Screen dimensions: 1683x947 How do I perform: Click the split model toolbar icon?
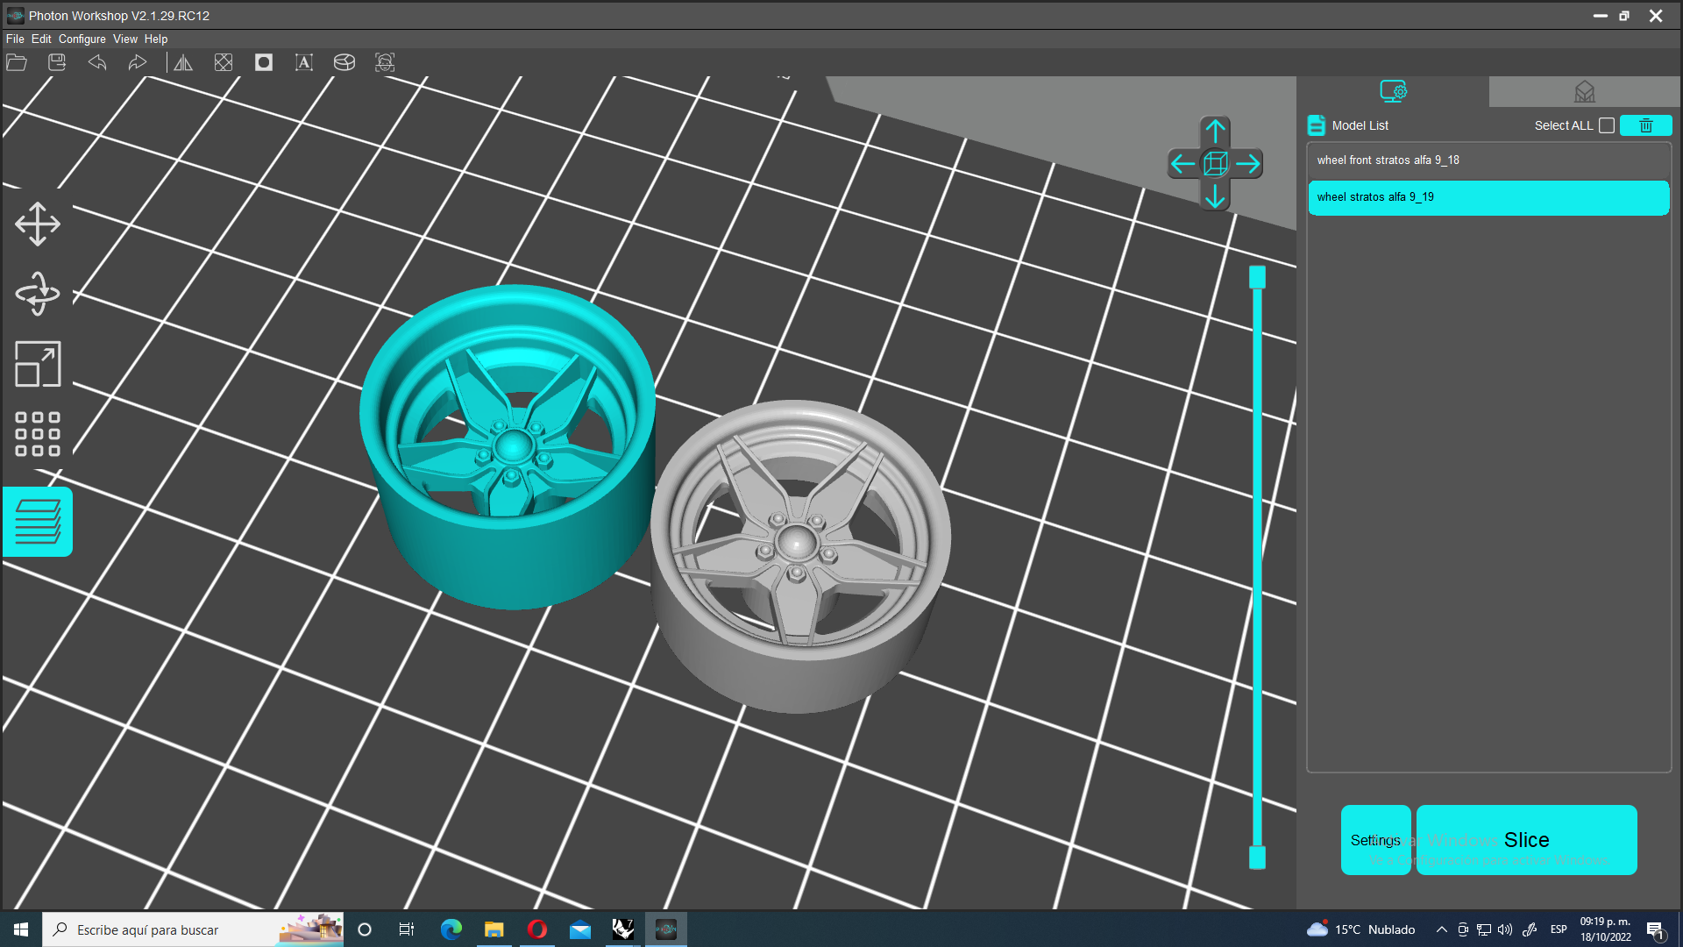coord(344,62)
